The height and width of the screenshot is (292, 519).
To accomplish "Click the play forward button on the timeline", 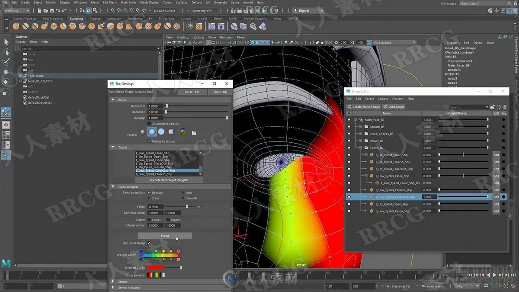I will pos(494,275).
